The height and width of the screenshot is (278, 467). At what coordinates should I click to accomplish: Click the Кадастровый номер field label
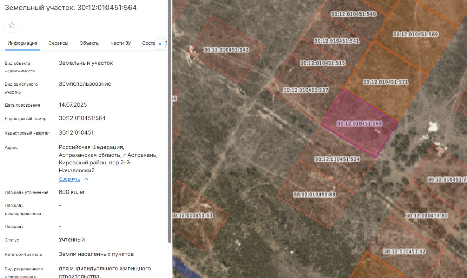pyautogui.click(x=26, y=119)
